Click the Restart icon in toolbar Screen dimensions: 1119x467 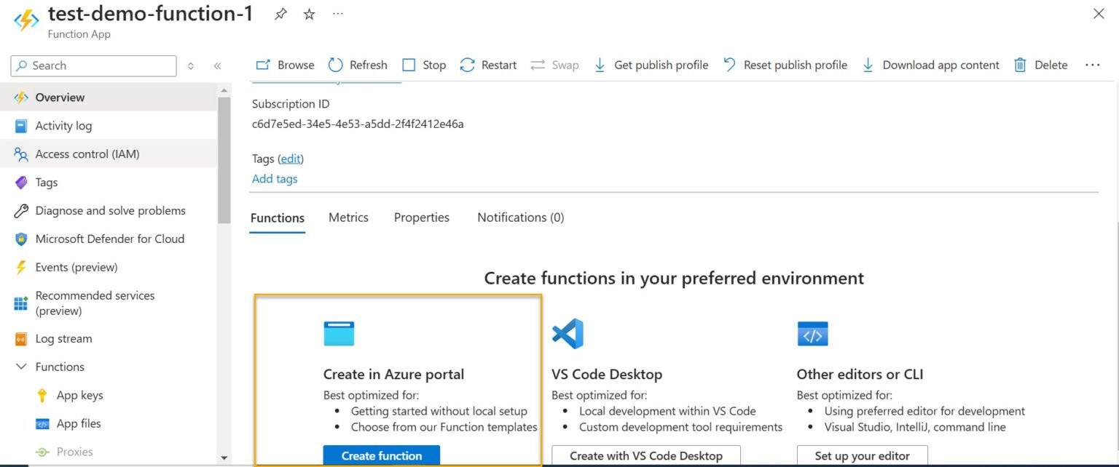[467, 65]
